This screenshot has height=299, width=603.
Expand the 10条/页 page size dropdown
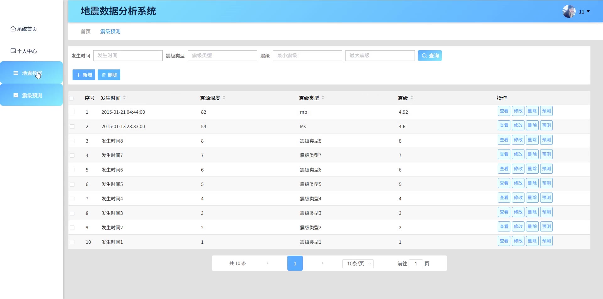coord(358,264)
